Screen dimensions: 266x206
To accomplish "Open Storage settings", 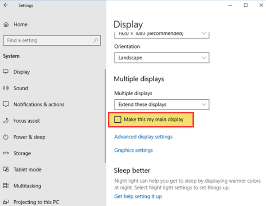I will (22, 153).
